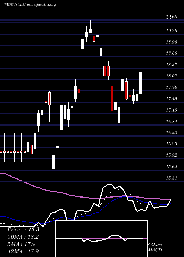This screenshot has height=257, width=184.
Task: Click the 17.45 price axis label
Action: click(x=171, y=99)
